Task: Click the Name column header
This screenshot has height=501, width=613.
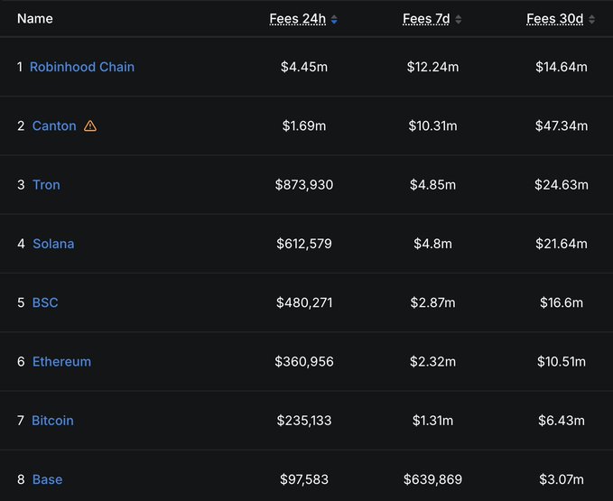Action: (35, 18)
